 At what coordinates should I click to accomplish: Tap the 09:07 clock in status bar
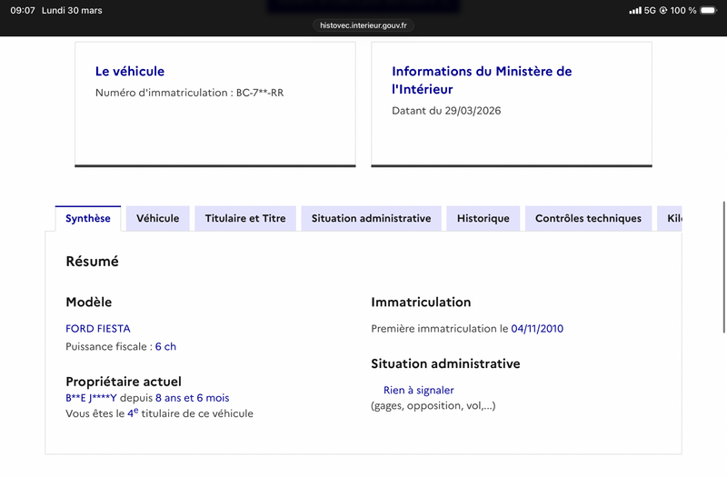tap(23, 10)
